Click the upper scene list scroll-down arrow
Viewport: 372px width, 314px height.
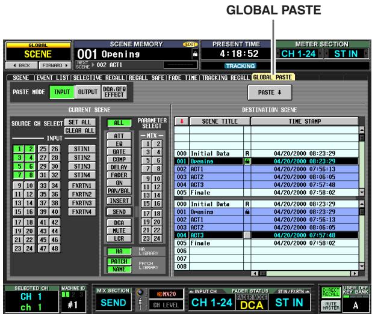pyautogui.click(x=362, y=192)
